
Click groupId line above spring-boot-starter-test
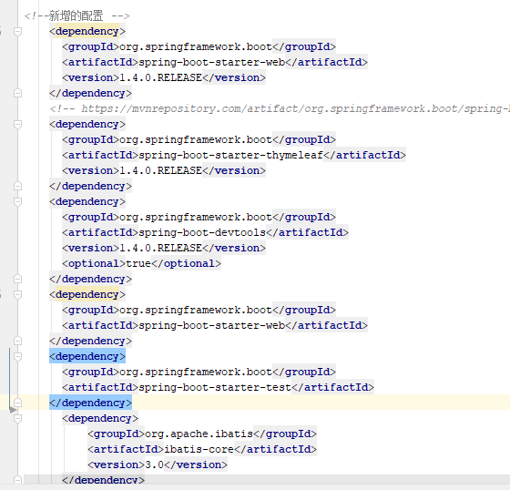coord(199,372)
